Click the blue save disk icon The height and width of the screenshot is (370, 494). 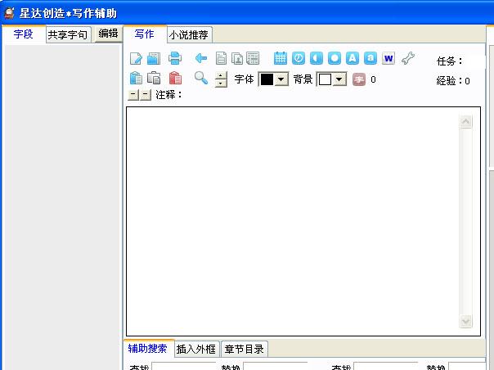154,58
